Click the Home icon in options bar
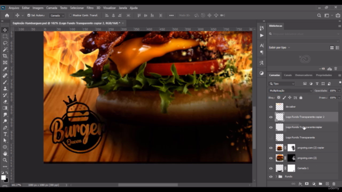The width and height of the screenshot is (342, 192). [7, 15]
